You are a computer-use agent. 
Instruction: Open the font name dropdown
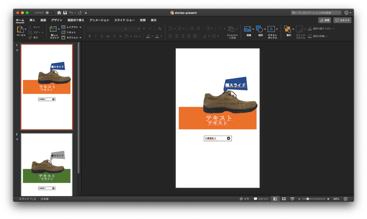(125, 29)
